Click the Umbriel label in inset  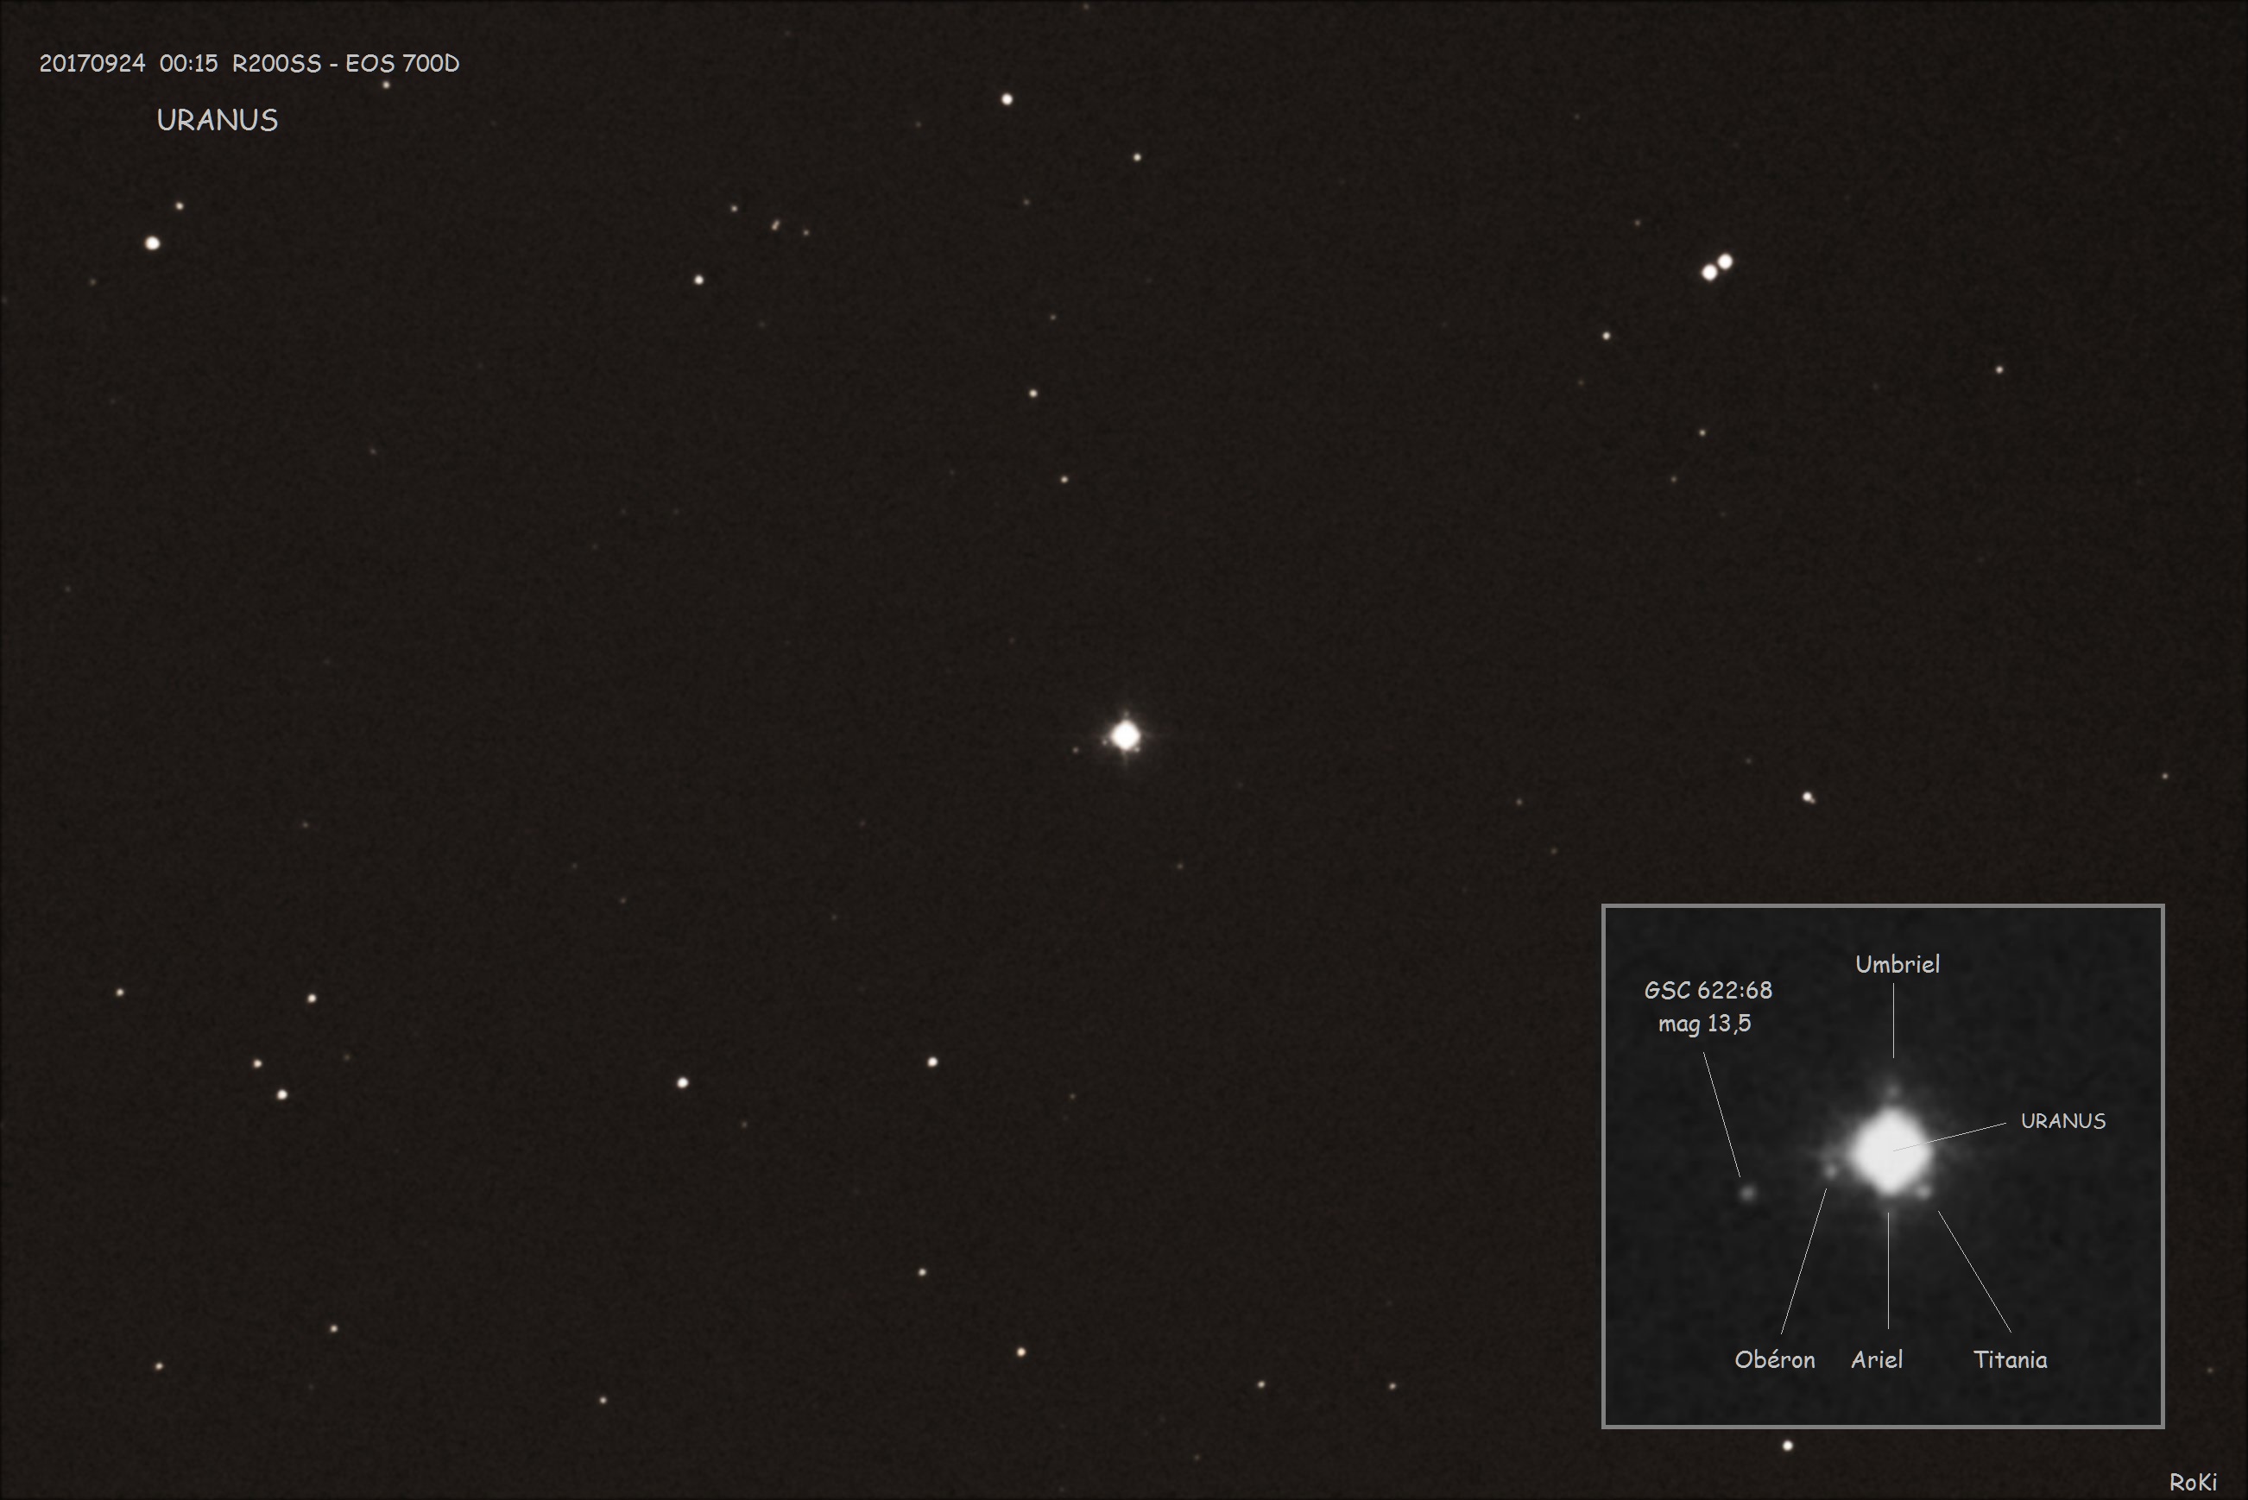click(x=1897, y=964)
